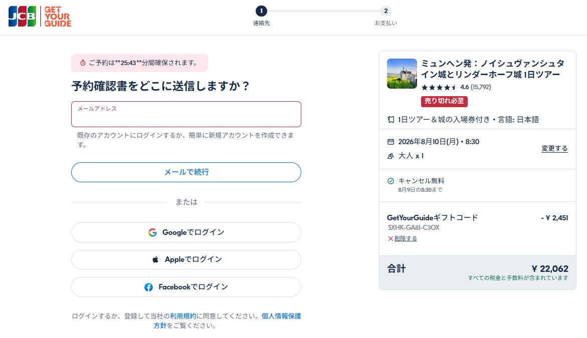Click the メールで続行 button
Screen dimensions: 587x338
pyautogui.click(x=186, y=172)
